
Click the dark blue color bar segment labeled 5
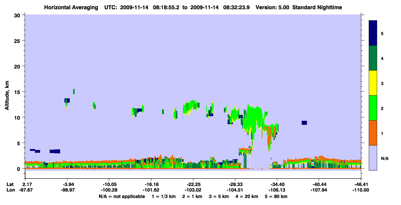coord(373,33)
